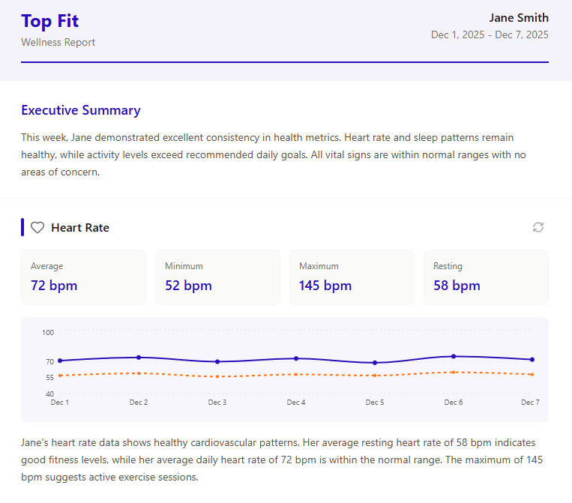This screenshot has width=572, height=503.
Task: Click the Top Fit title
Action: tap(49, 20)
